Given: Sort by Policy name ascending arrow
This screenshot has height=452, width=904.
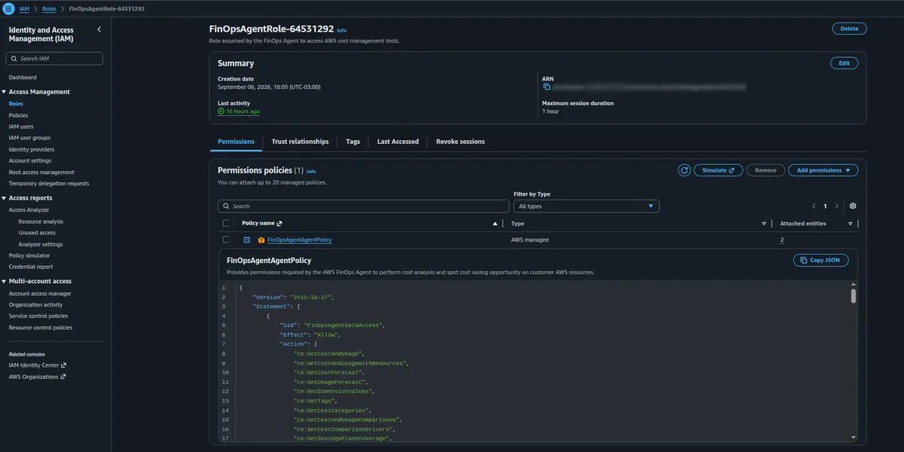Looking at the screenshot, I should pos(495,224).
